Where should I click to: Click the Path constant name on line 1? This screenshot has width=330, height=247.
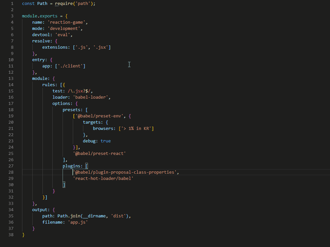pyautogui.click(x=42, y=4)
